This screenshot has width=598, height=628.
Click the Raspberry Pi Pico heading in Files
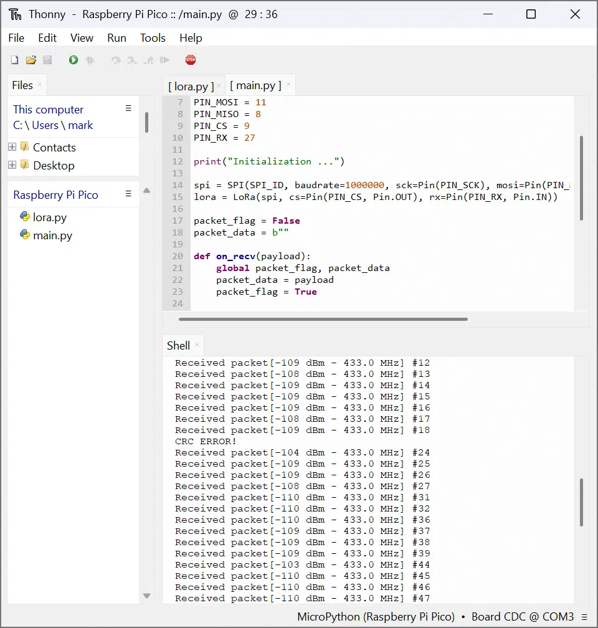(x=55, y=195)
